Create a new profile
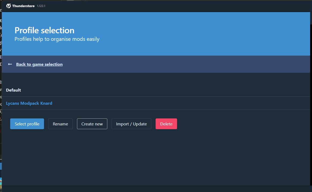This screenshot has width=312, height=192. click(92, 124)
